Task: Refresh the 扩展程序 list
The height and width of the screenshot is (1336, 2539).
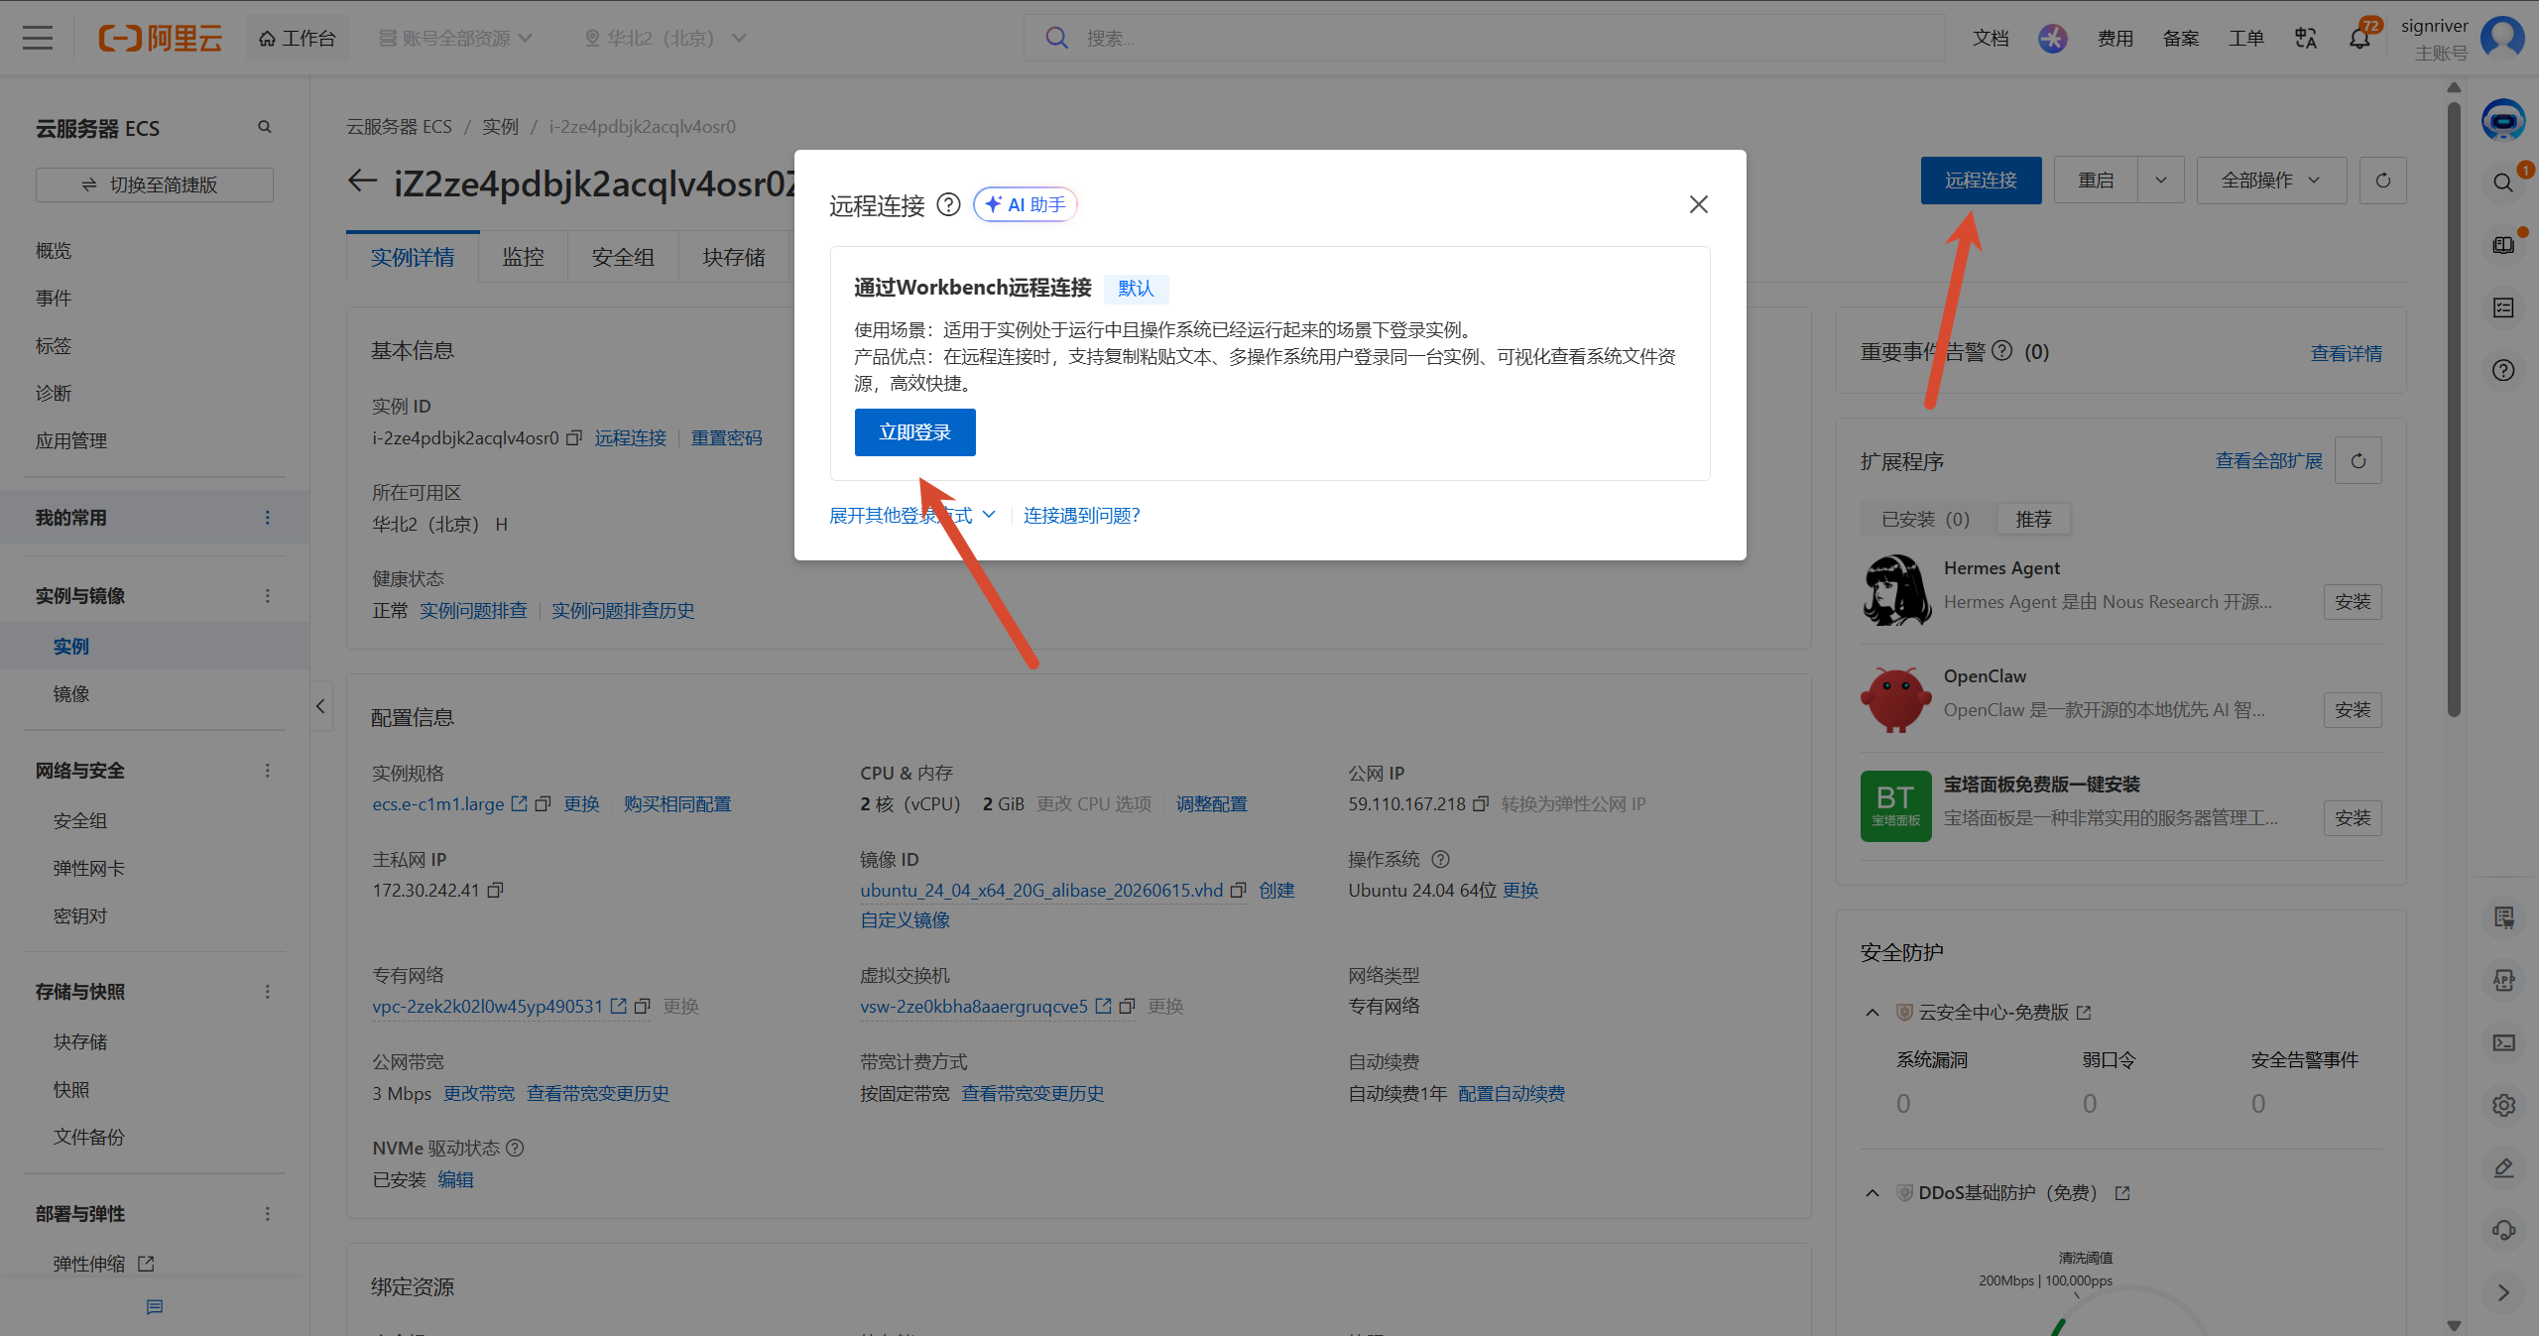Action: point(2358,461)
